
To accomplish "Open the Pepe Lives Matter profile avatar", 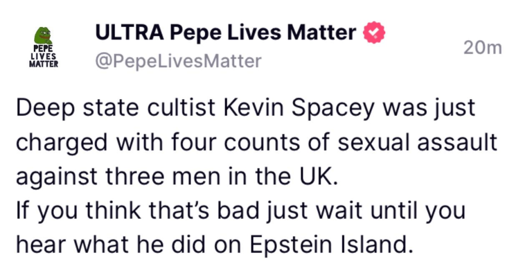I will [43, 47].
